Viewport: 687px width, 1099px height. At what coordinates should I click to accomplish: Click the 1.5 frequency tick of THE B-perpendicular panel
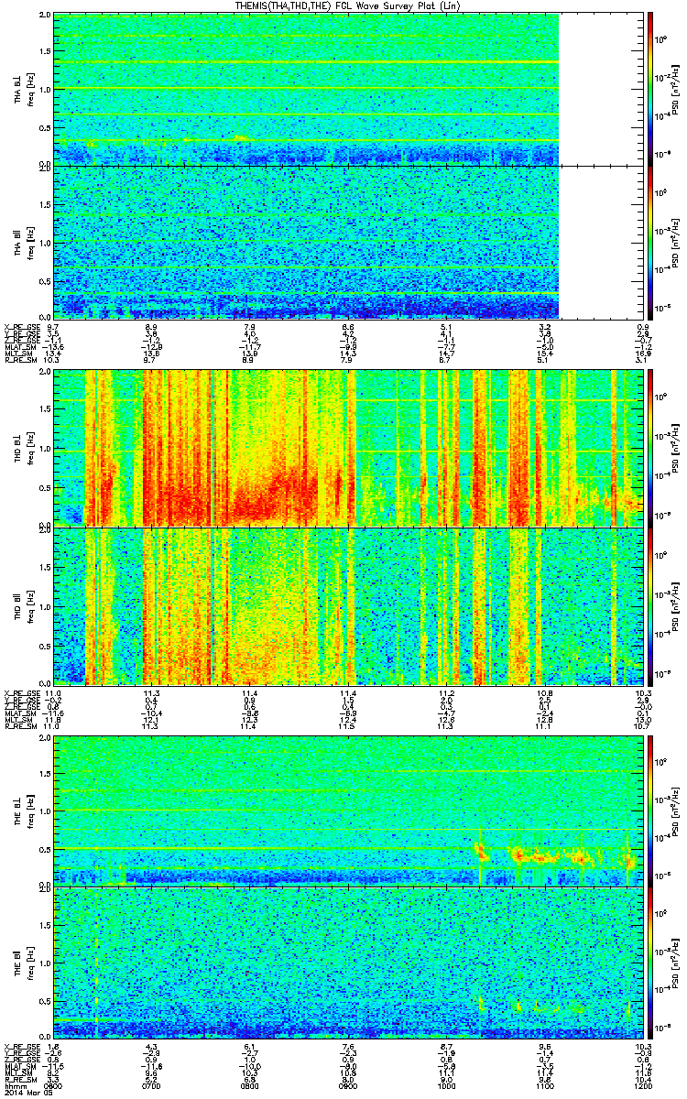click(46, 773)
